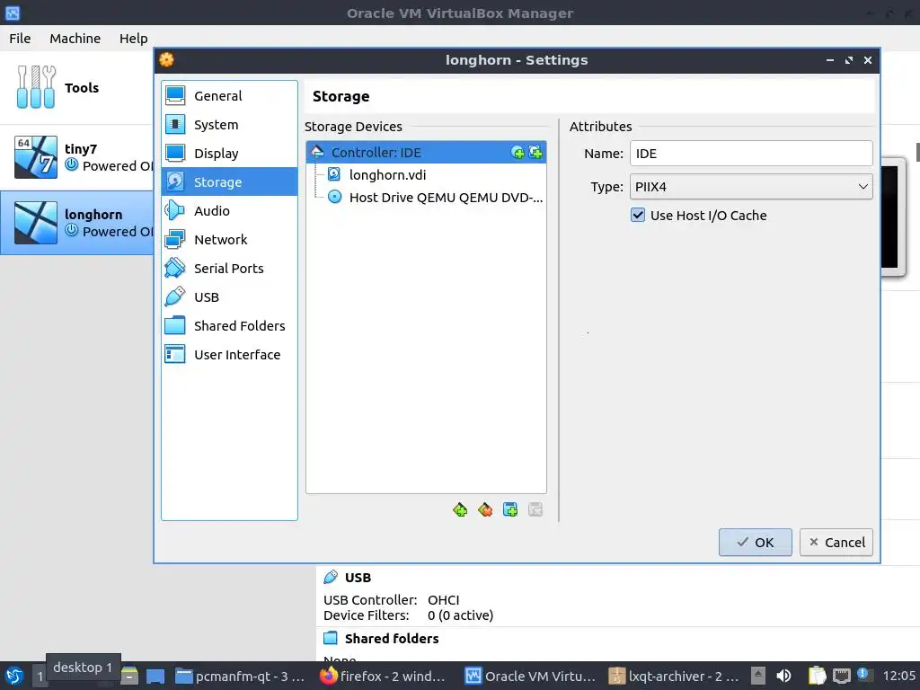Add optical drive to IDE controller

pyautogui.click(x=517, y=153)
